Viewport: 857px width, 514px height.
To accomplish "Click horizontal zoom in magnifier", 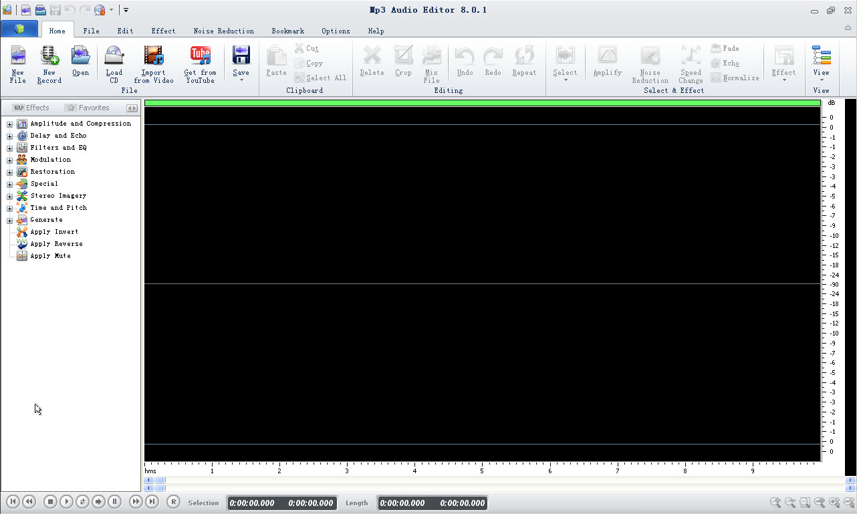I will click(775, 503).
